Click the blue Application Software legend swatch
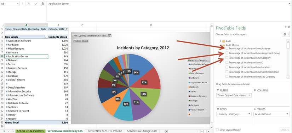Viewport: 292px width, 133px height. (189, 64)
